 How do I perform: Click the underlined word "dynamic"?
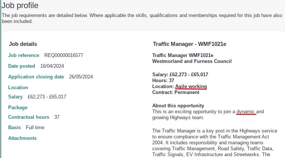click(246, 112)
